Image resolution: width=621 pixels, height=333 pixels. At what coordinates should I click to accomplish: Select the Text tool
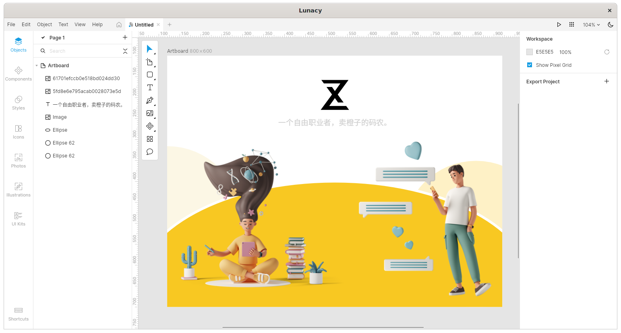[150, 87]
